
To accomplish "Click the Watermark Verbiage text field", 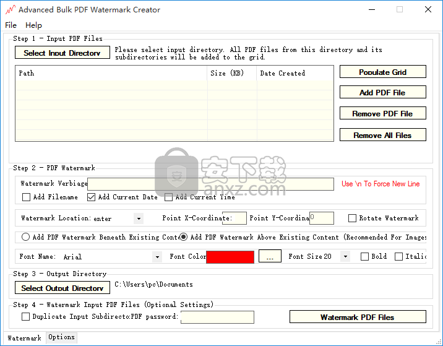I will [210, 184].
